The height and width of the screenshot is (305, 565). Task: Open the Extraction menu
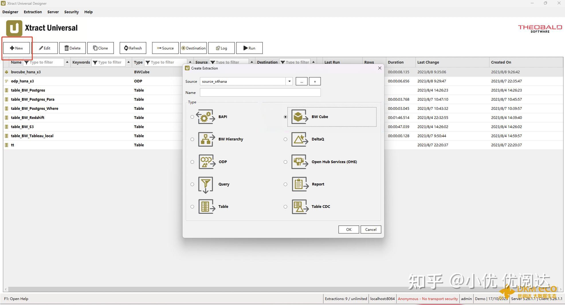click(32, 12)
